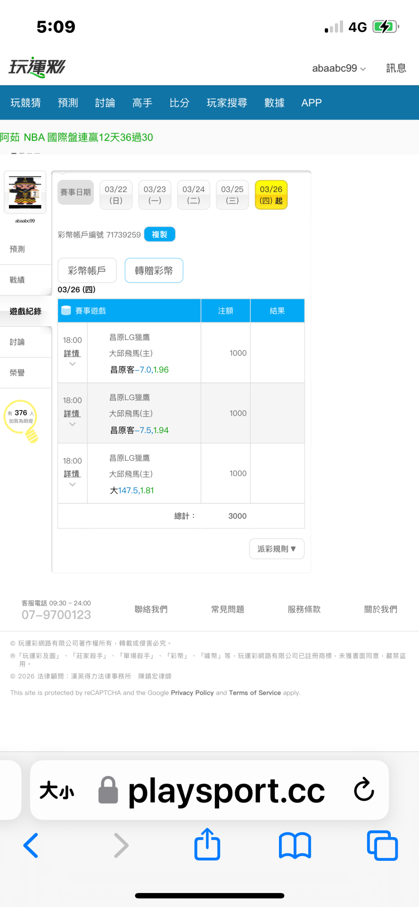
Task: Tap the abaabc99 avatar thumbnail
Action: click(25, 192)
